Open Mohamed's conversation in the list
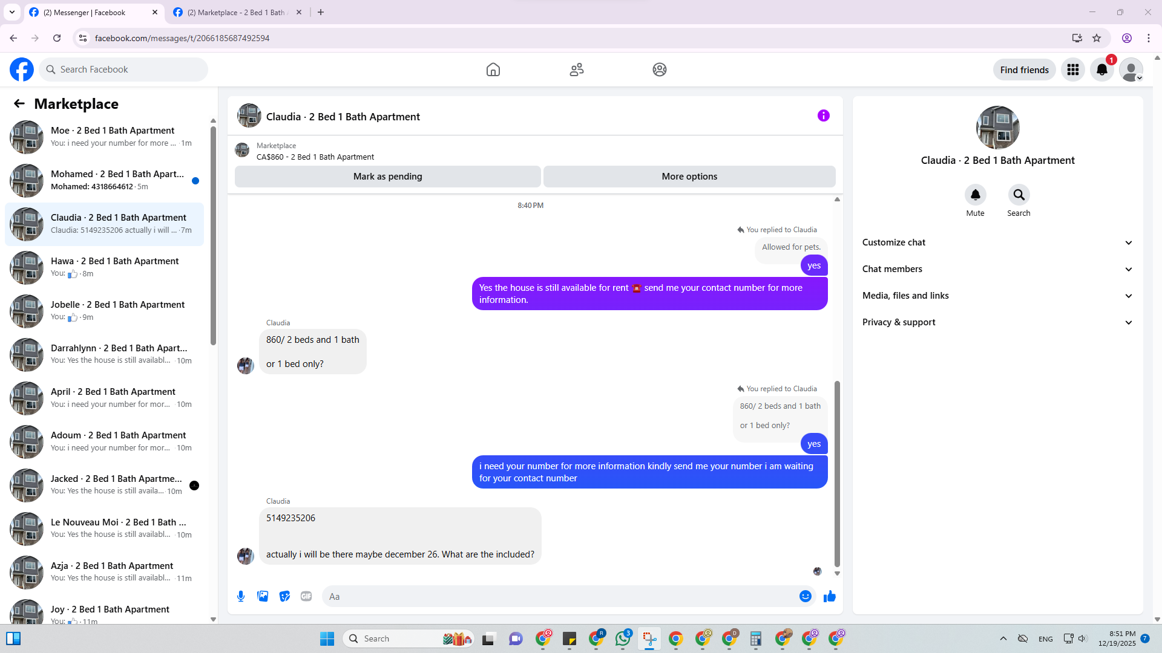The height and width of the screenshot is (653, 1162). pos(115,180)
